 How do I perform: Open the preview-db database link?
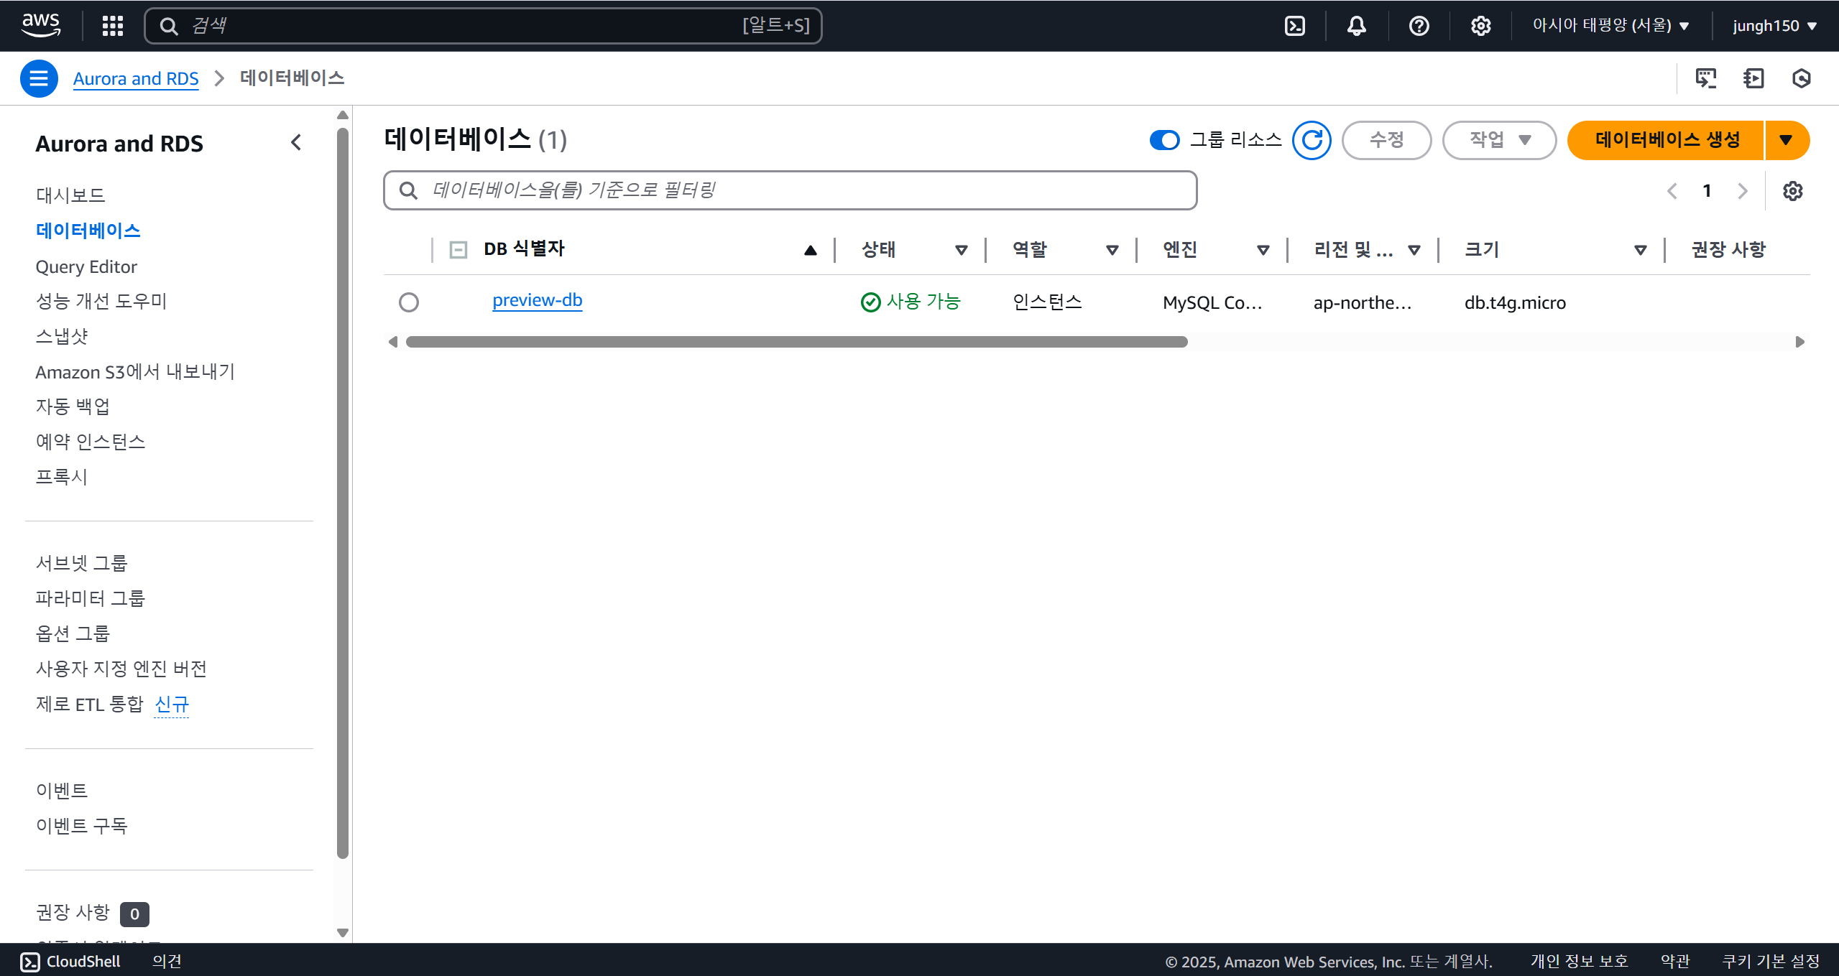tap(537, 300)
